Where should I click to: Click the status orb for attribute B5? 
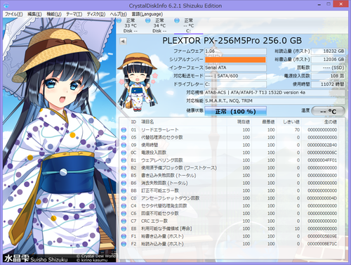click(124, 176)
